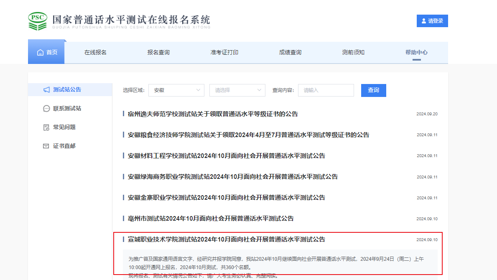This screenshot has width=497, height=280.
Task: Open the 安徽金寨职业学校测试站 October test announcement
Action: pos(226,198)
